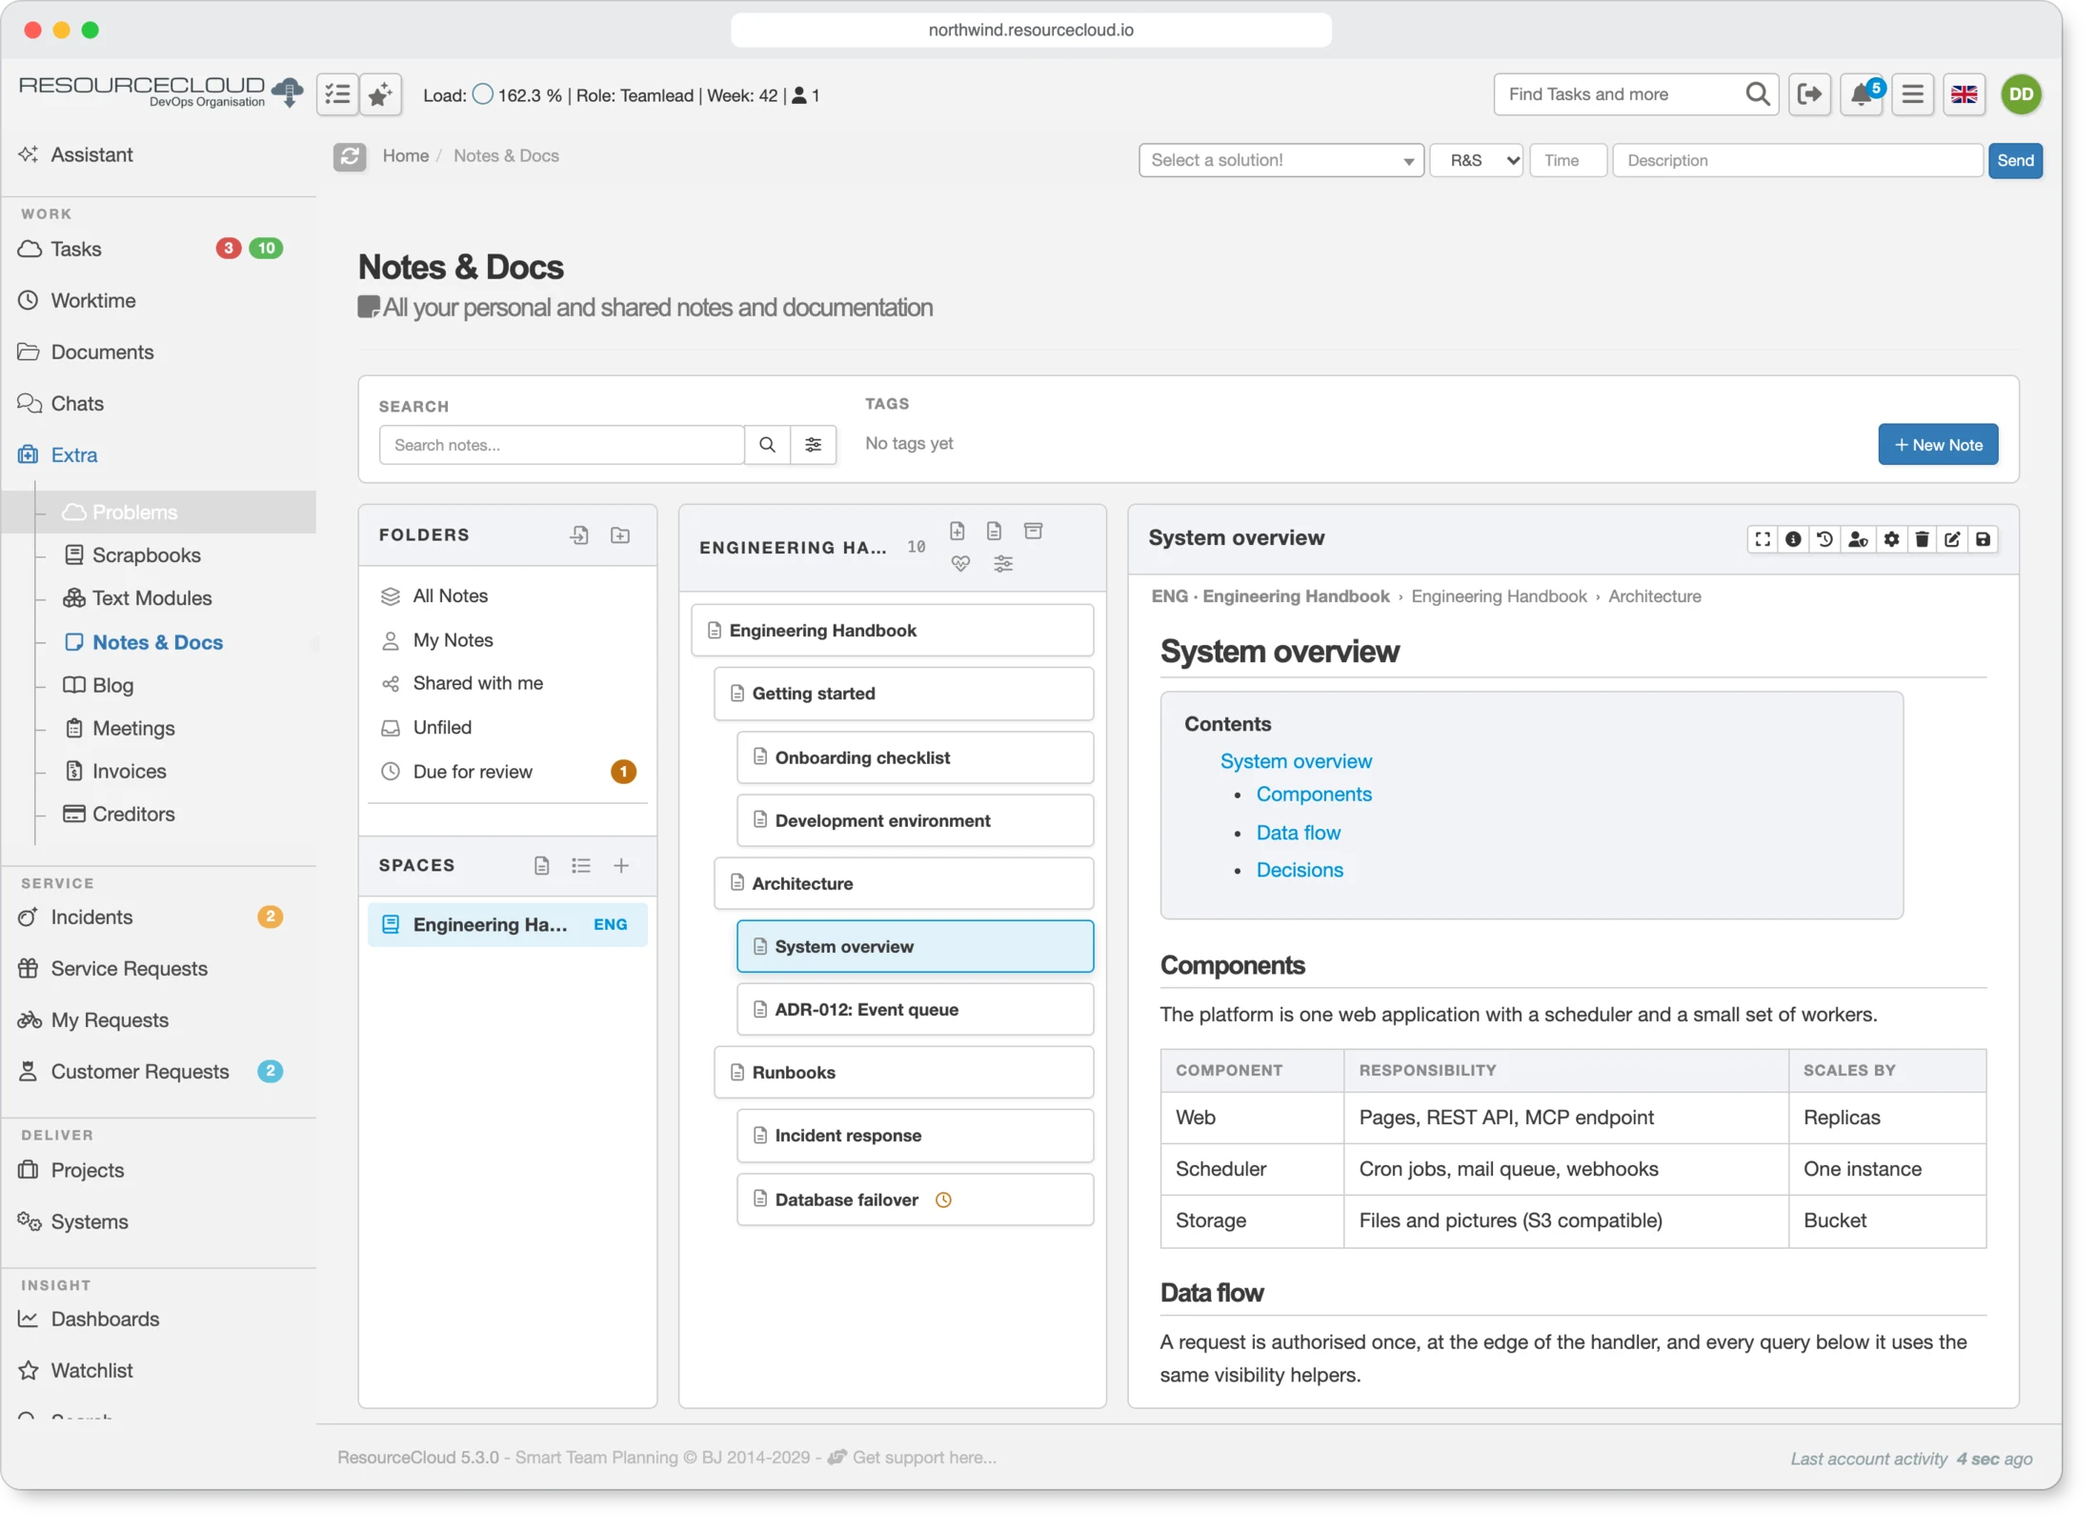Click the sliders icon in Engineering Handbook header
This screenshot has width=2096, height=1532.
[x=1003, y=564]
